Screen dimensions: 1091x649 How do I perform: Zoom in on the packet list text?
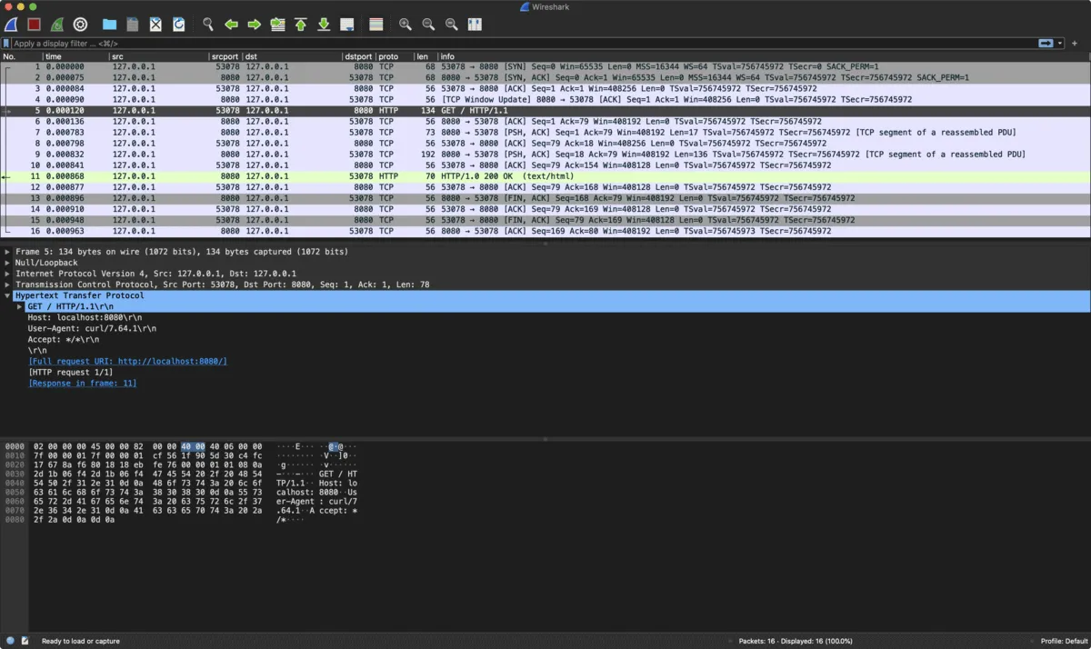(x=405, y=25)
